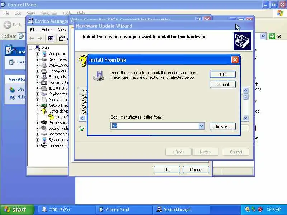
Task: Click Cancel in Video Controller Properties window
Action: [x=196, y=169]
